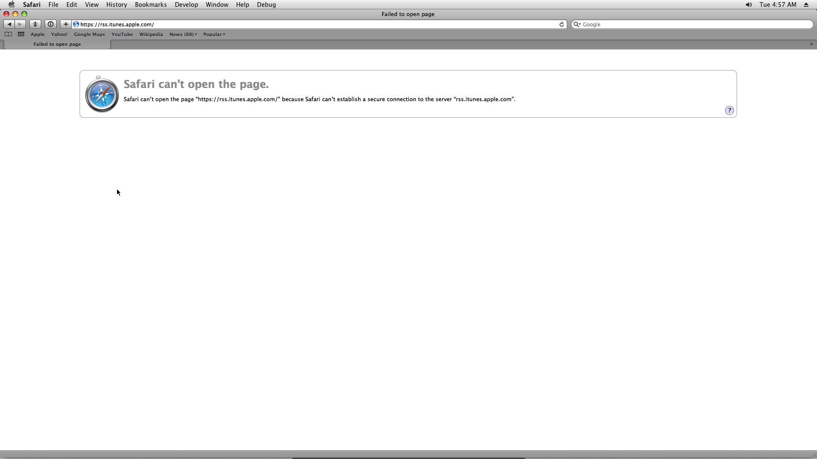This screenshot has width=817, height=459.
Task: Open Top Sites grid icon
Action: 21,34
